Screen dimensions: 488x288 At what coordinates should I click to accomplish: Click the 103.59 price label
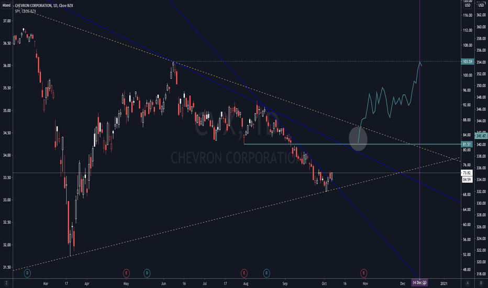[x=468, y=62]
